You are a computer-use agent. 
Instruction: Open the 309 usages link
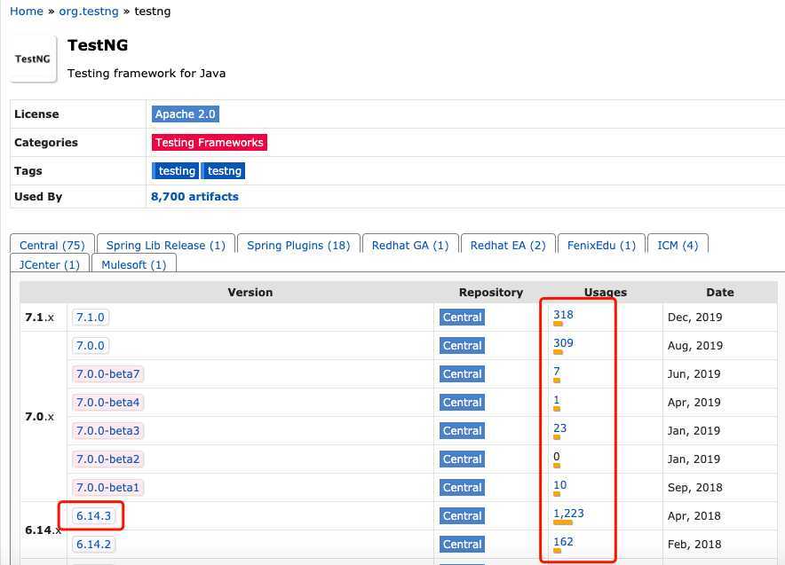tap(563, 343)
